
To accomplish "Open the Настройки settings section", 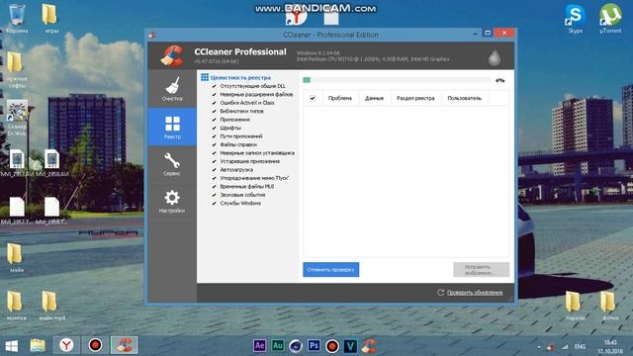I will pos(172,202).
